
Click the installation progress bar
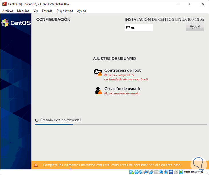click(121, 124)
